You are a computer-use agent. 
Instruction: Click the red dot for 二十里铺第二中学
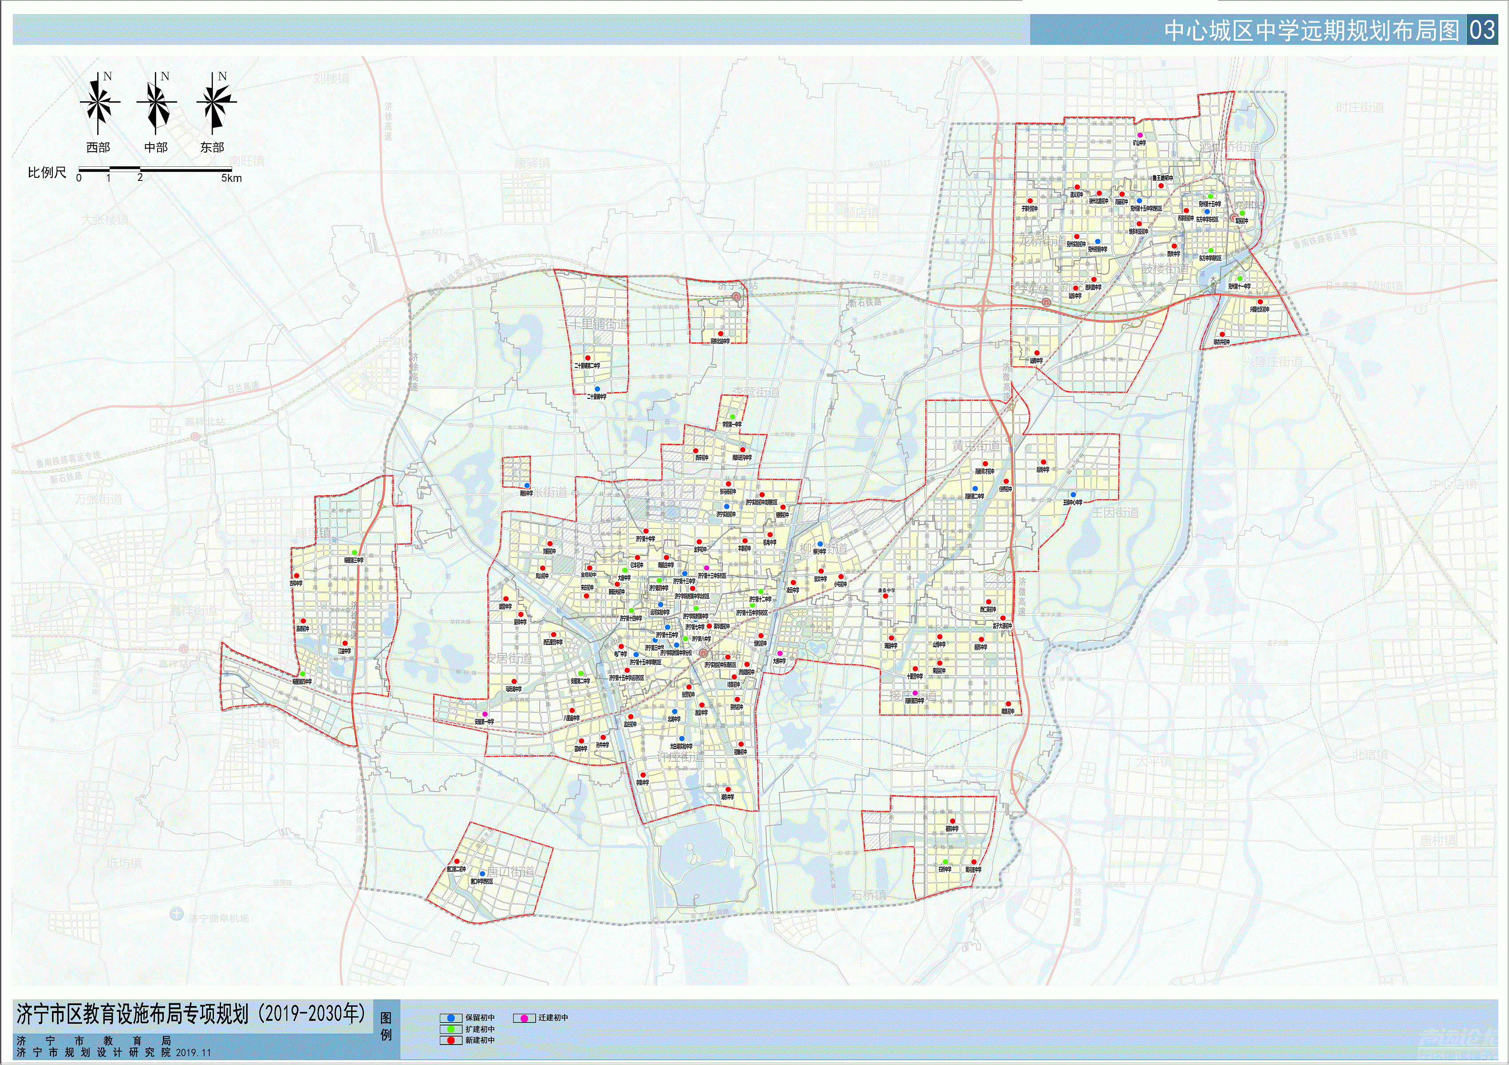tap(588, 358)
